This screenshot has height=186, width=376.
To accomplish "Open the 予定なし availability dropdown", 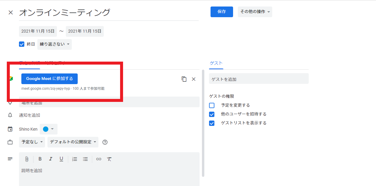I will [x=32, y=142].
